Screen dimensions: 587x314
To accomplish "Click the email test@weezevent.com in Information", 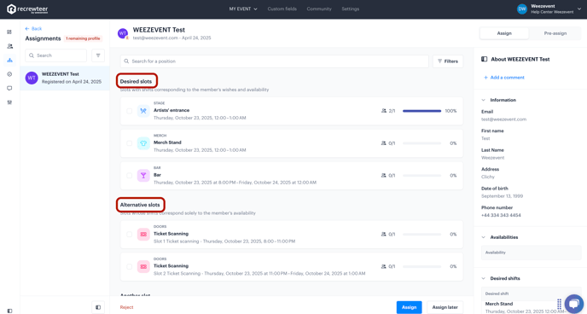I will 503,119.
